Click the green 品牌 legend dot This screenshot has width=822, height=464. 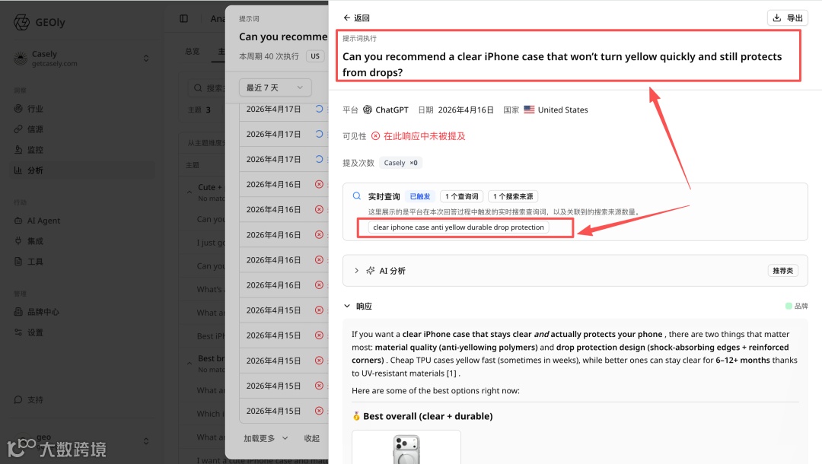tap(789, 306)
